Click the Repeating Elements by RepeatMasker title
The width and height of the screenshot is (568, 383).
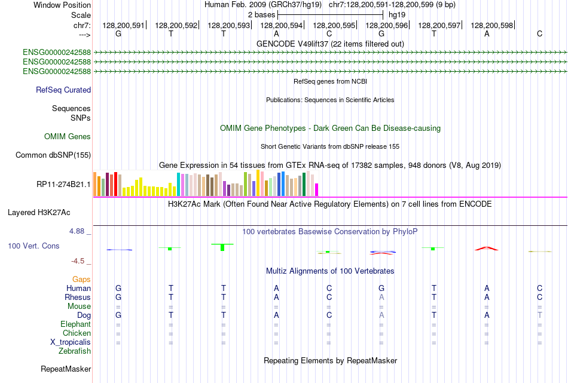point(331,360)
